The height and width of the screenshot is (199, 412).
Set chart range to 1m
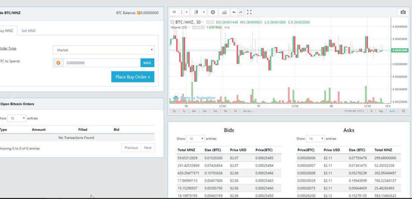point(215,111)
